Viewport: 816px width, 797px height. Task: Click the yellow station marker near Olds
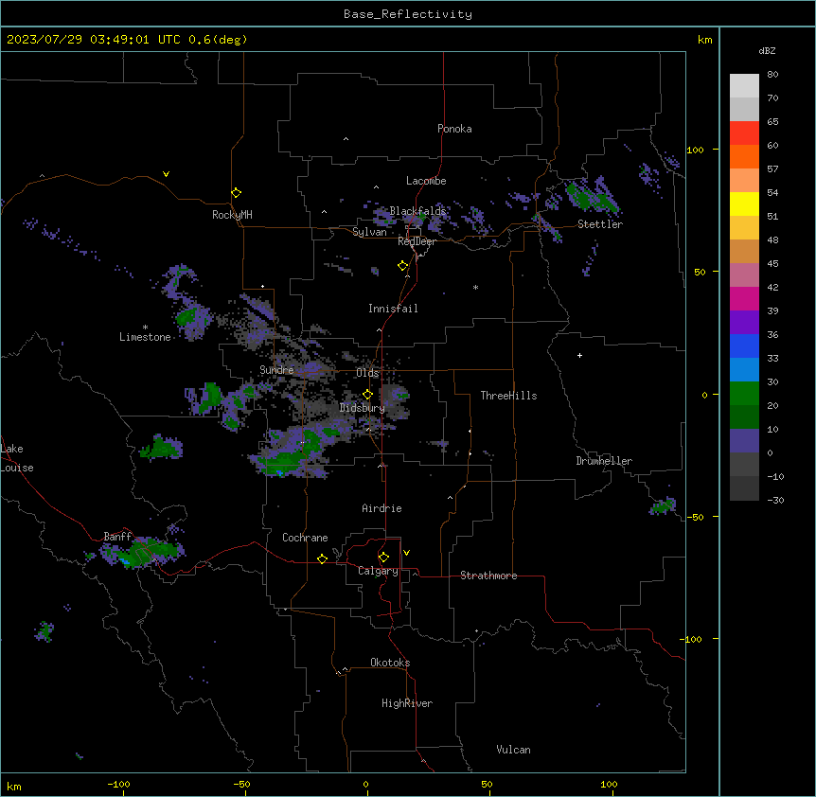pyautogui.click(x=367, y=395)
